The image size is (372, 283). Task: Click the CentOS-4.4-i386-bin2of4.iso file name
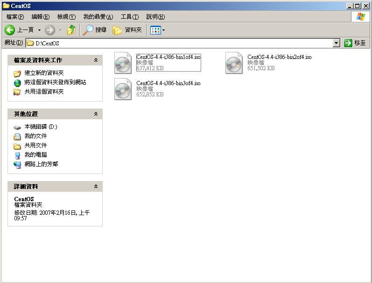click(280, 57)
